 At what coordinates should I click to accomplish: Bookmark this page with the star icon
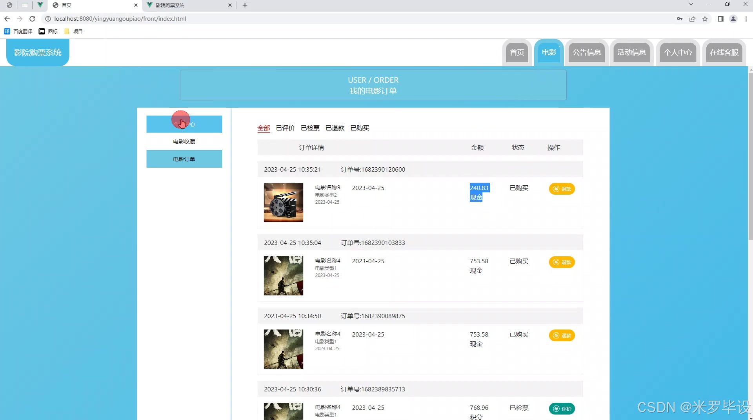pos(705,19)
